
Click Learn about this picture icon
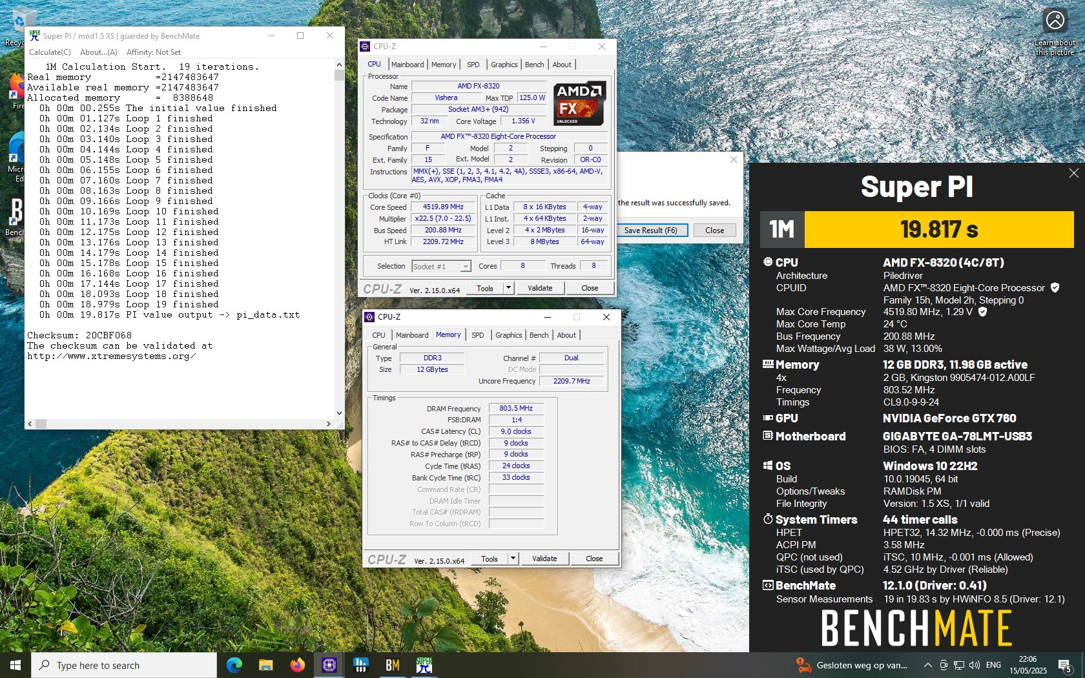[x=1055, y=21]
